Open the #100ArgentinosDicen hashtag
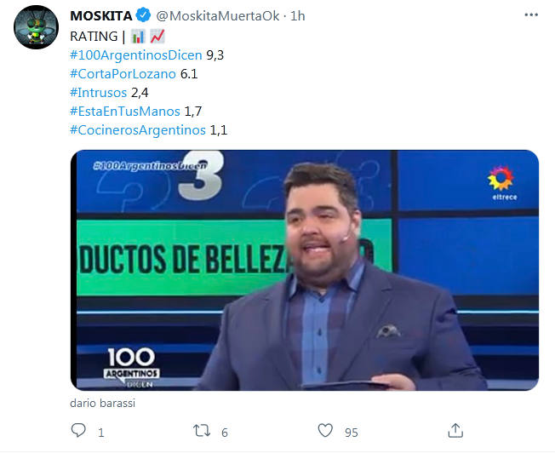This screenshot has width=555, height=453. (136, 55)
